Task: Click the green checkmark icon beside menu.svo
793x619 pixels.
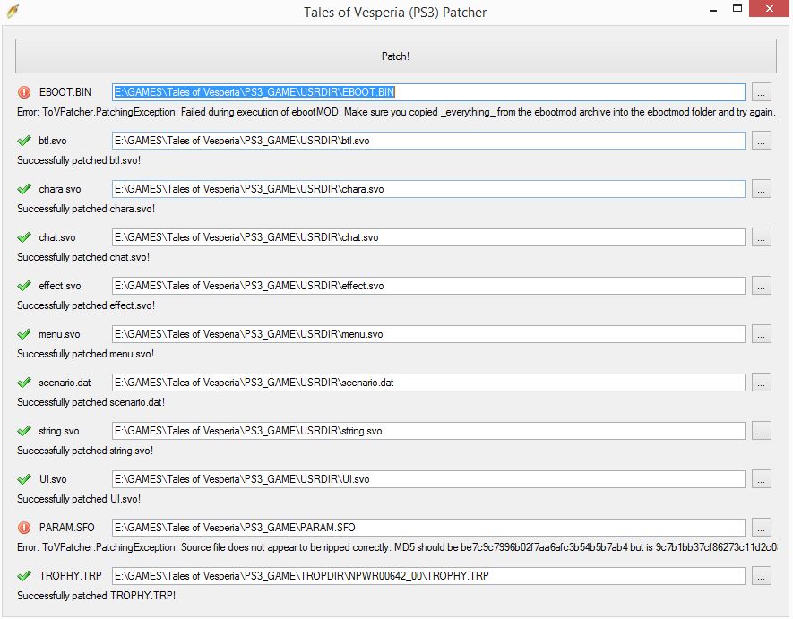Action: click(24, 334)
